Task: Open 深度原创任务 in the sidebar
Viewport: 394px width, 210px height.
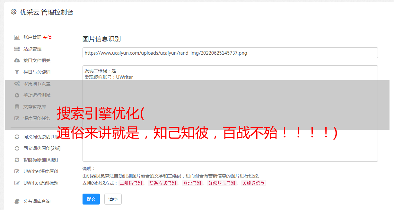Action: tap(37, 118)
